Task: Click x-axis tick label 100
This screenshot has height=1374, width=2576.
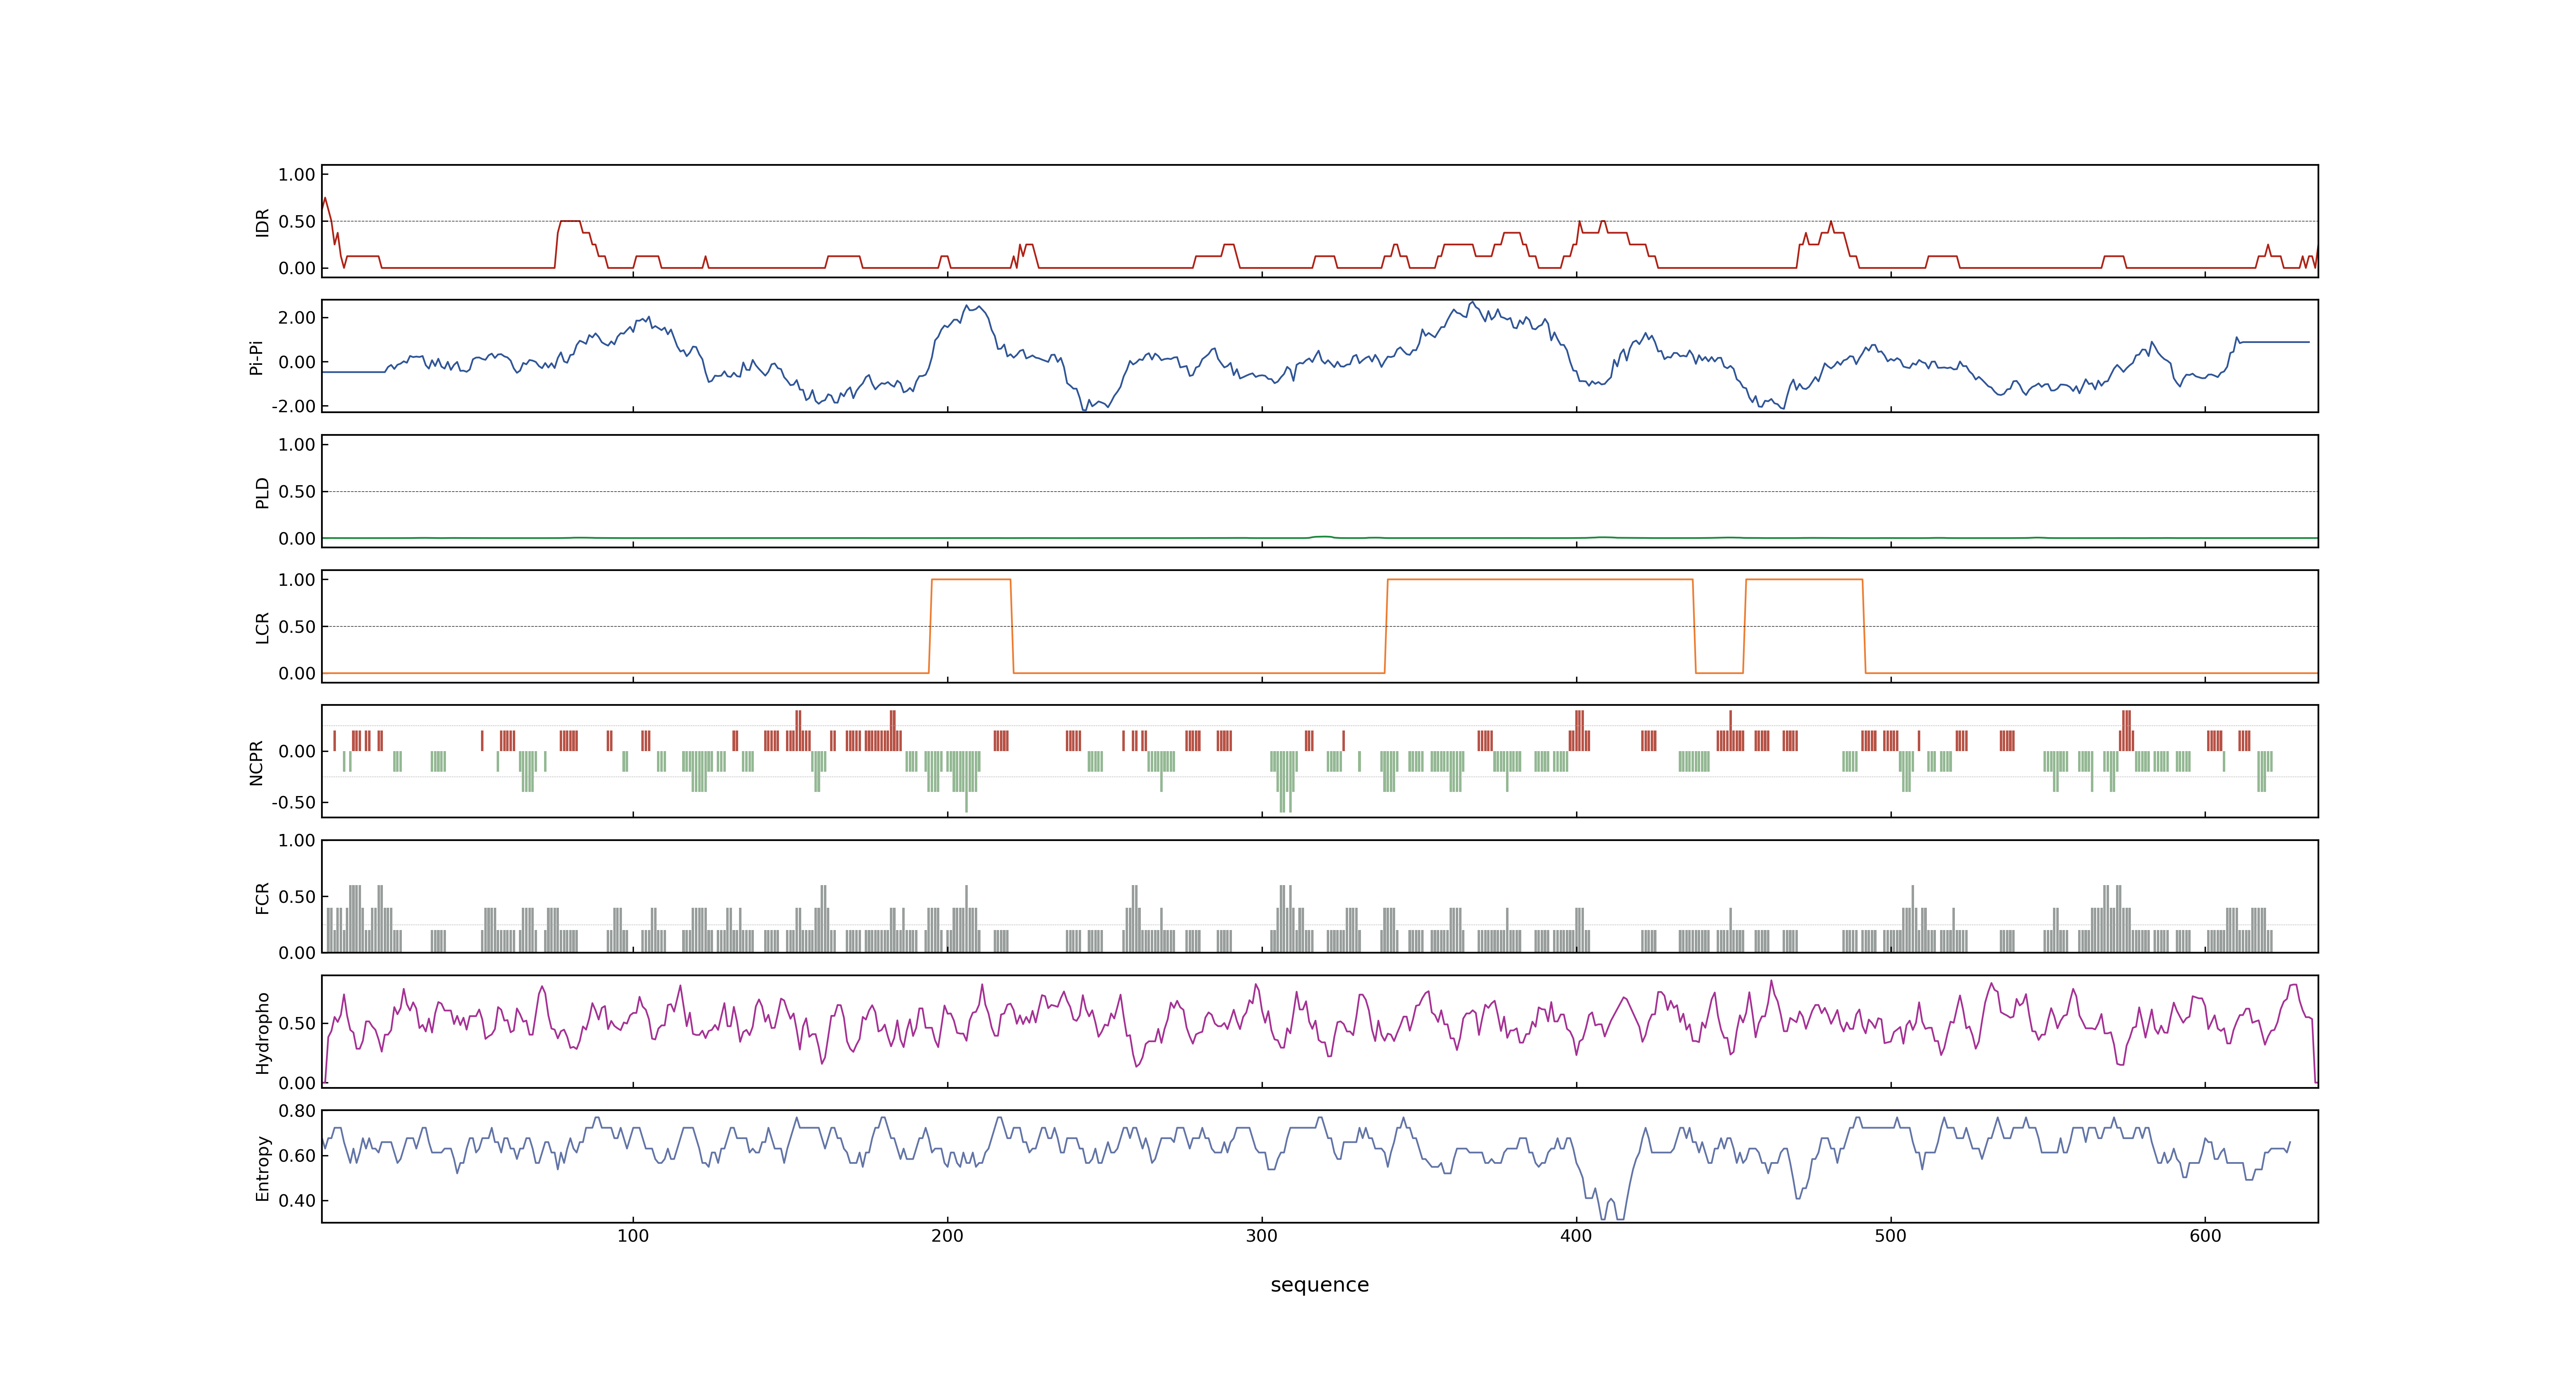Action: tap(633, 1236)
